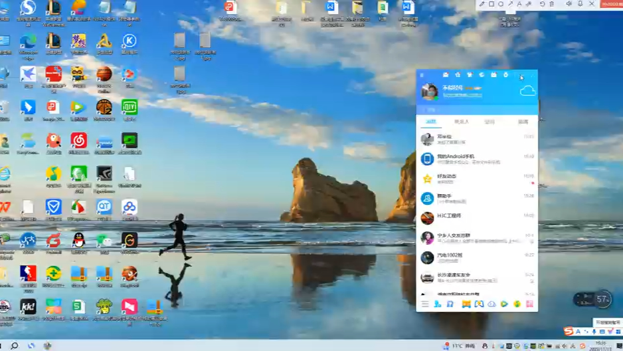Open Weiyun cloud icon in QQ bottom bar

(491, 304)
